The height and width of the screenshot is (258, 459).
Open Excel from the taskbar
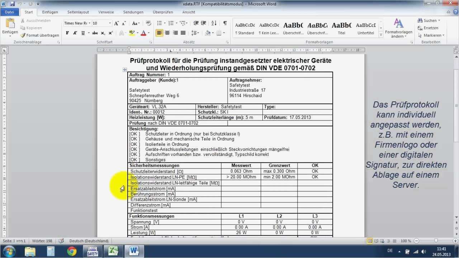(113, 251)
